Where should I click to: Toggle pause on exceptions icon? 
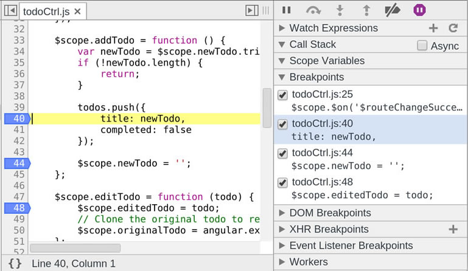(419, 10)
